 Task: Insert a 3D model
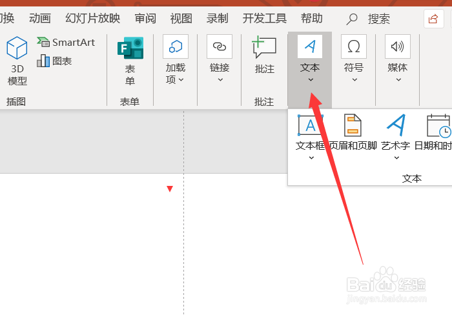tap(17, 61)
